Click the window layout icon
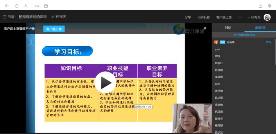276x134 pixels. 46,6
